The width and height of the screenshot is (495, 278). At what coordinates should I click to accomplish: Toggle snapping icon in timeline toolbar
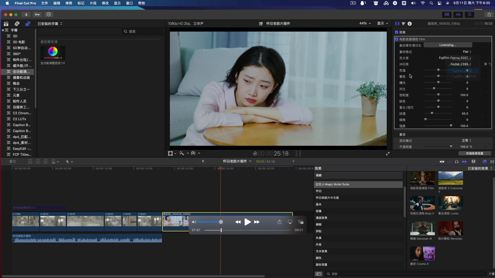click(464, 162)
